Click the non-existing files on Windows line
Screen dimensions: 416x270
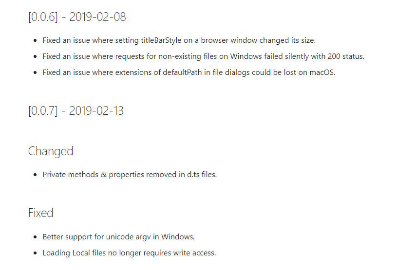(204, 56)
